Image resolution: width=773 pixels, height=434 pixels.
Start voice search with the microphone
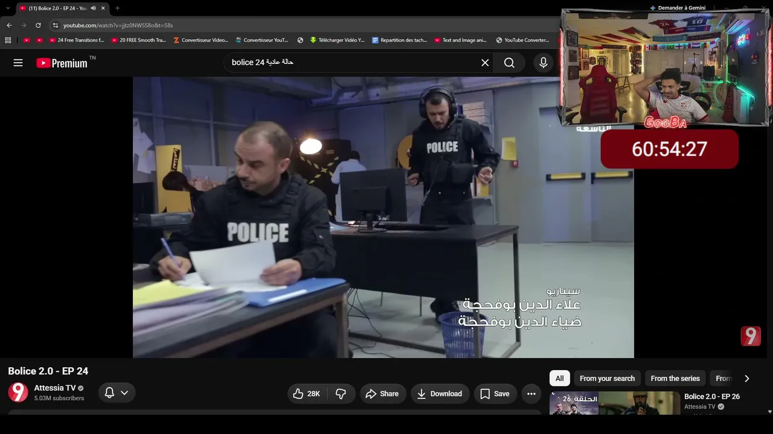(x=544, y=63)
